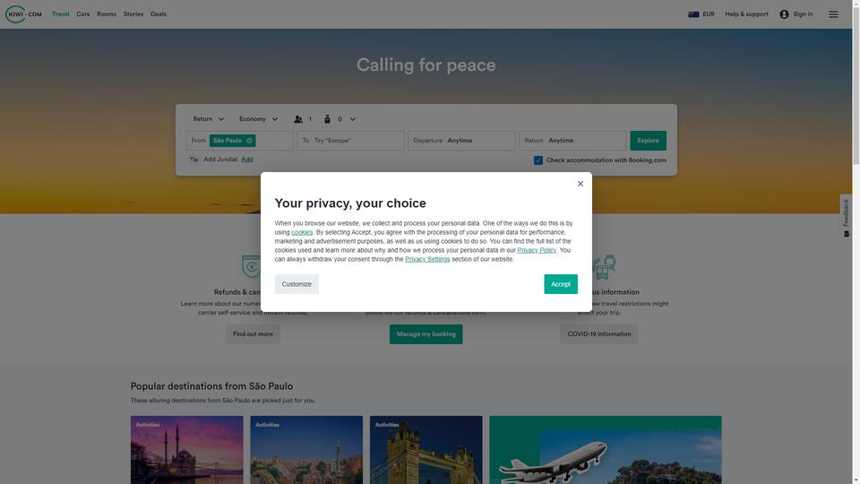The height and width of the screenshot is (484, 860).
Task: Click the baggage icon
Action: pyautogui.click(x=328, y=119)
